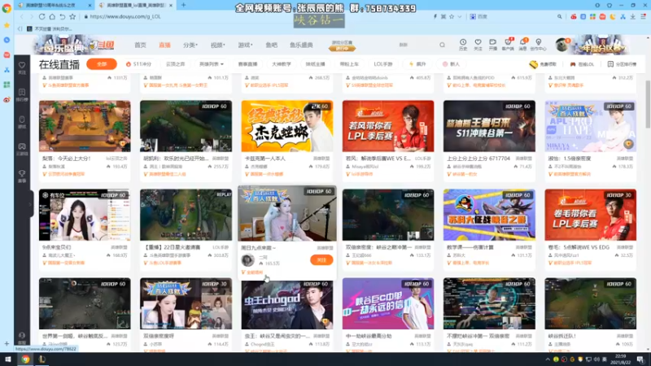Select the 新人 filter tab
The height and width of the screenshot is (366, 651).
click(x=452, y=64)
